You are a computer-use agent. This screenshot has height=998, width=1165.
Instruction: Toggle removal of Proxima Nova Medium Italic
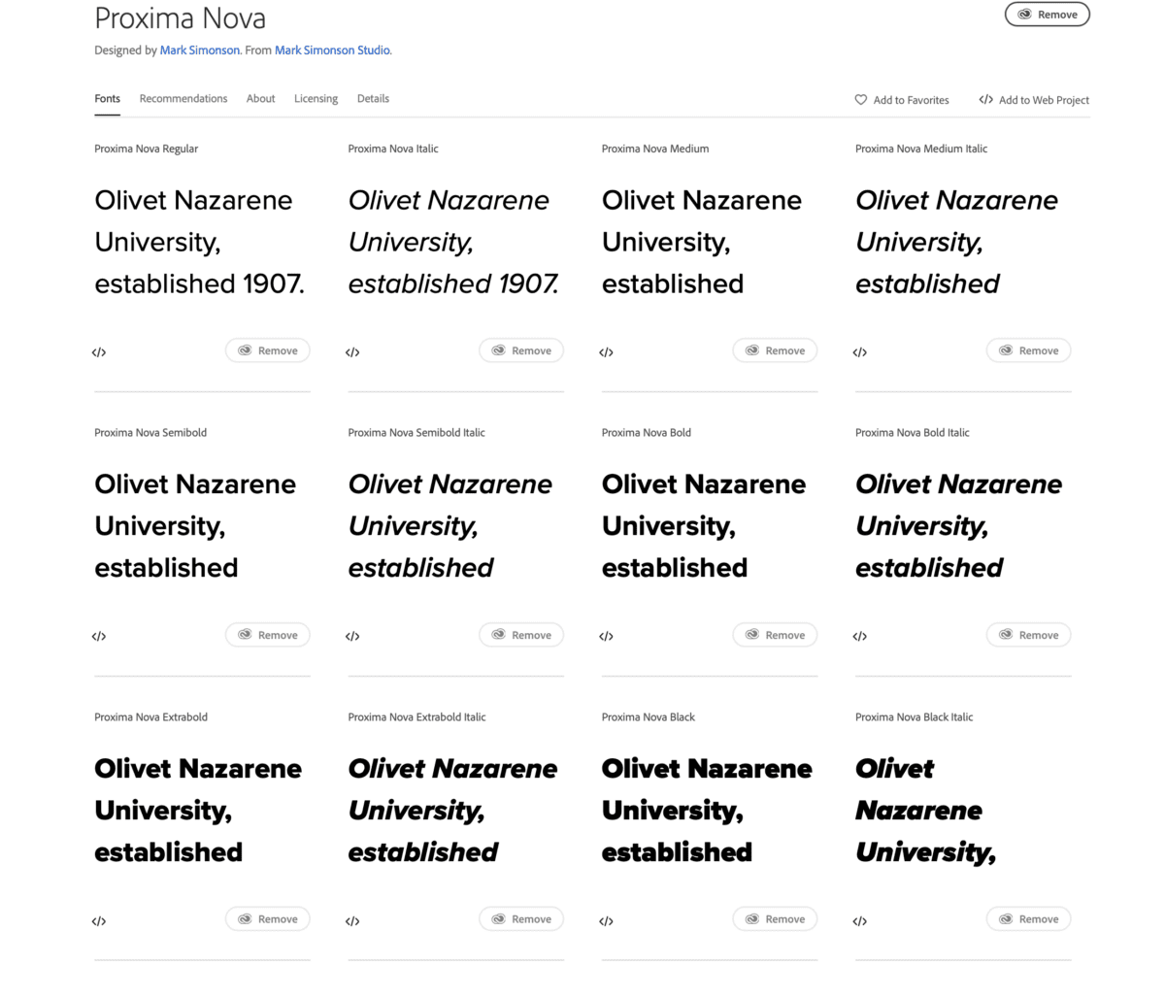[x=1028, y=349]
